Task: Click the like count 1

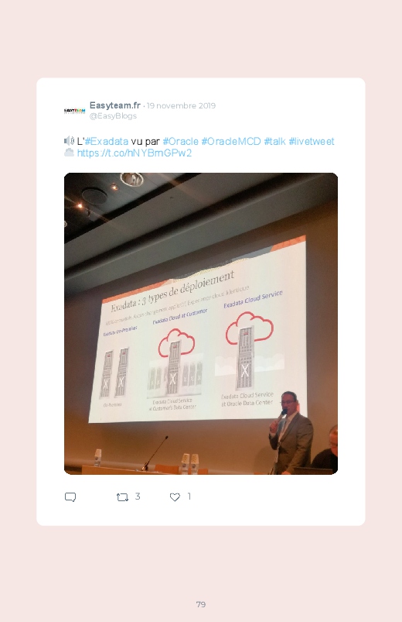Action: [x=189, y=497]
